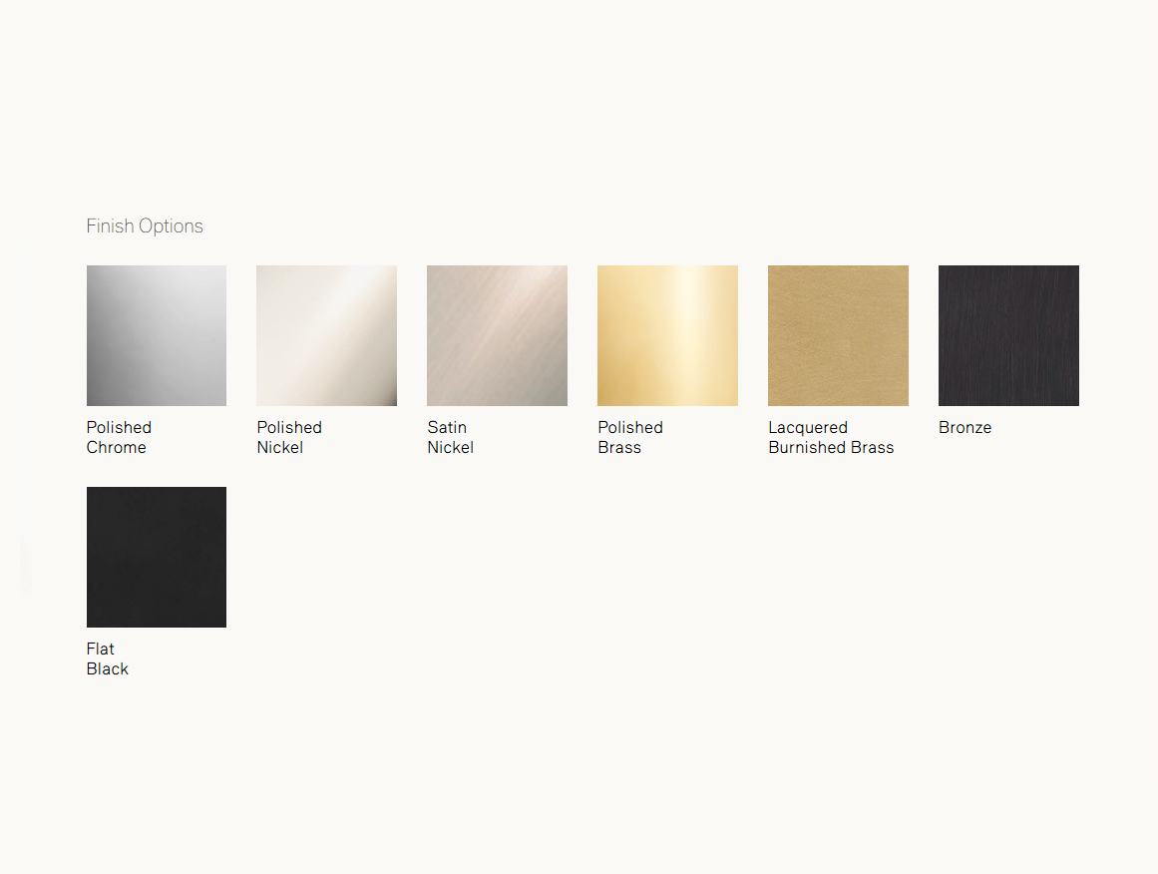The image size is (1158, 874).
Task: Select the dark wood-grain textured tile
Action: click(1008, 335)
